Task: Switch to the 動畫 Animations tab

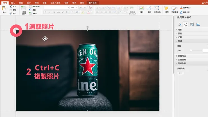Action: (45, 3)
